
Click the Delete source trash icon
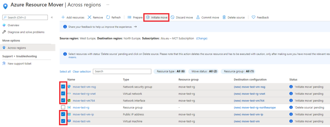pos(224,17)
